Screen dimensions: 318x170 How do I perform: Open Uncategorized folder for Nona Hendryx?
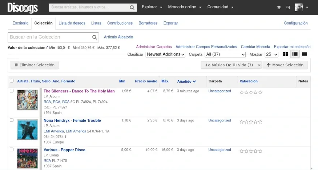[220, 120]
